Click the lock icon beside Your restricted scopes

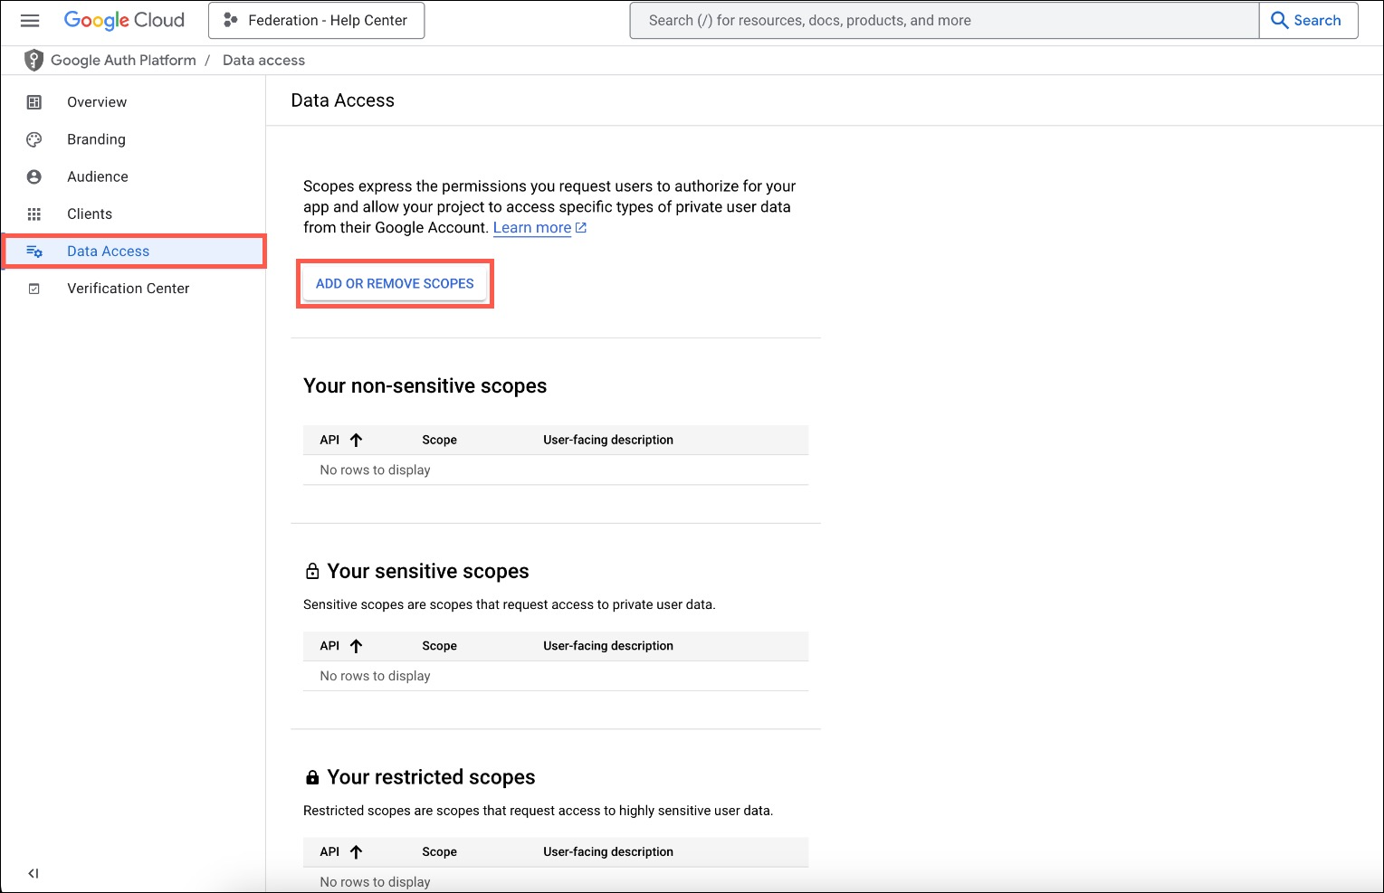coord(311,776)
